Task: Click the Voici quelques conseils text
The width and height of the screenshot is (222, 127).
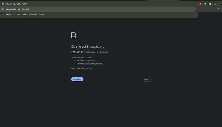Action: pyautogui.click(x=82, y=57)
